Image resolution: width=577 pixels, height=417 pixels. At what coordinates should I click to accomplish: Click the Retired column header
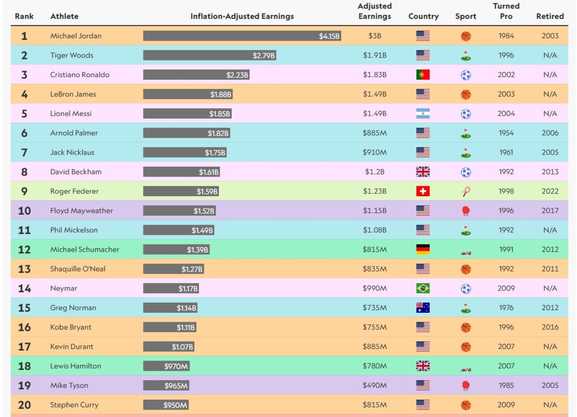[550, 16]
